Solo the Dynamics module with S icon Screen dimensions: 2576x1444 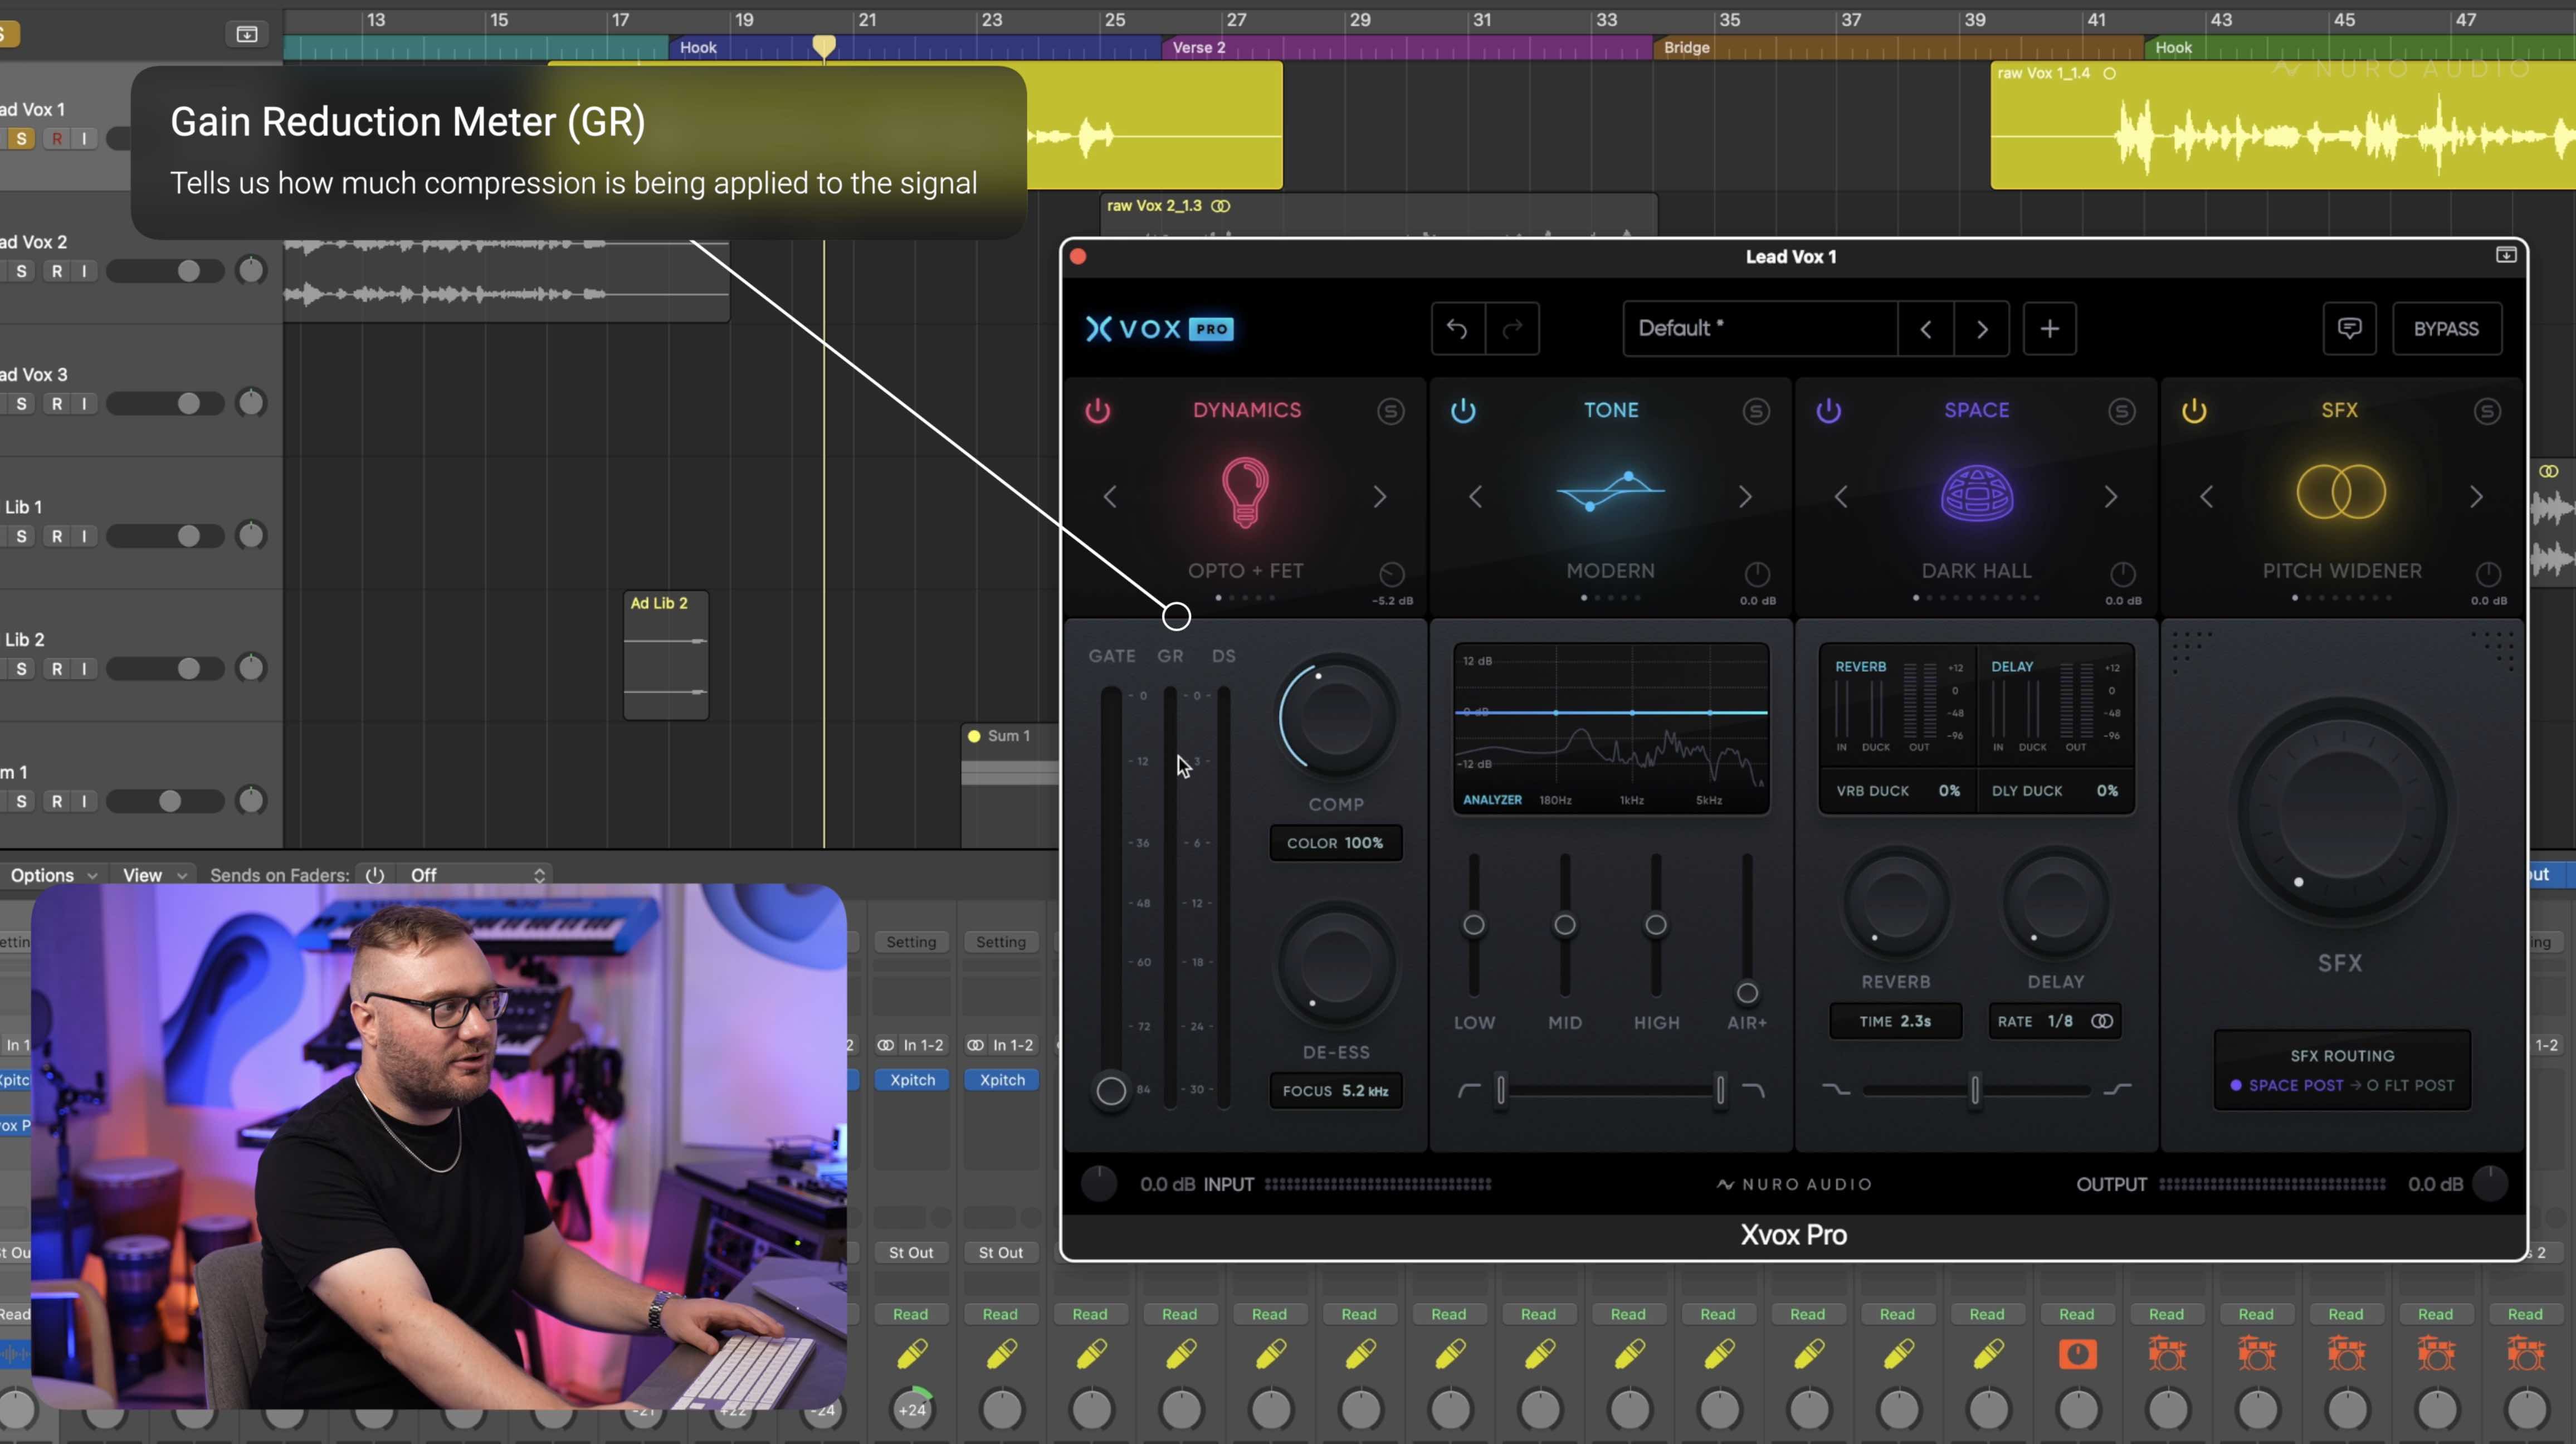pos(1390,411)
